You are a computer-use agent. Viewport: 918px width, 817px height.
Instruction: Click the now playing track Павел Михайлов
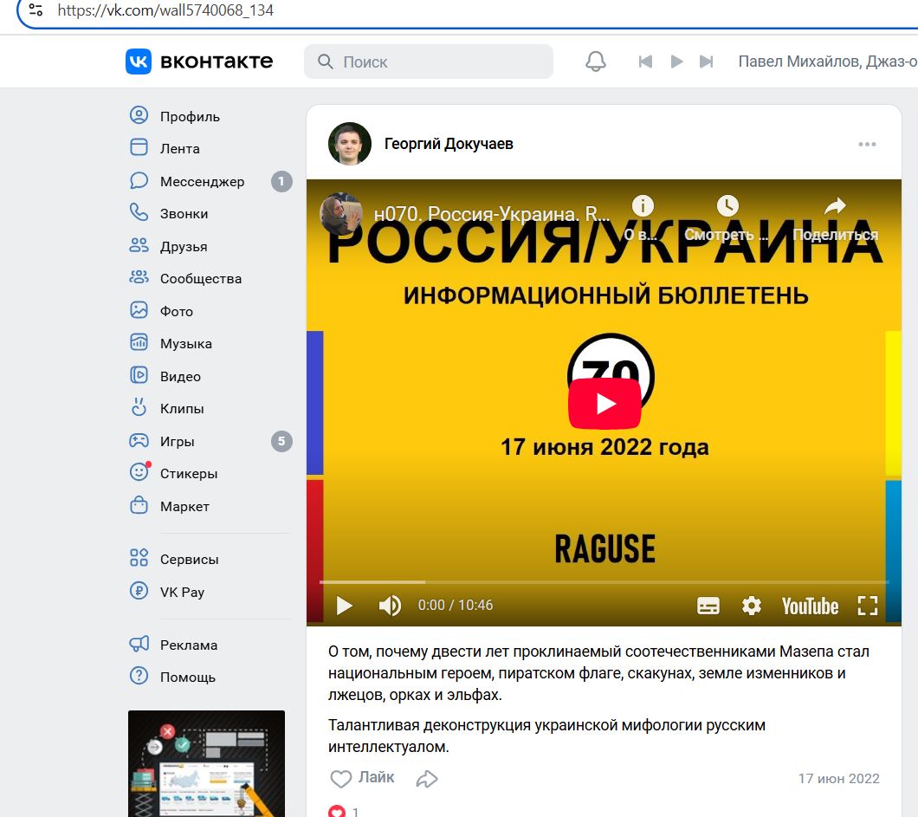(x=827, y=62)
